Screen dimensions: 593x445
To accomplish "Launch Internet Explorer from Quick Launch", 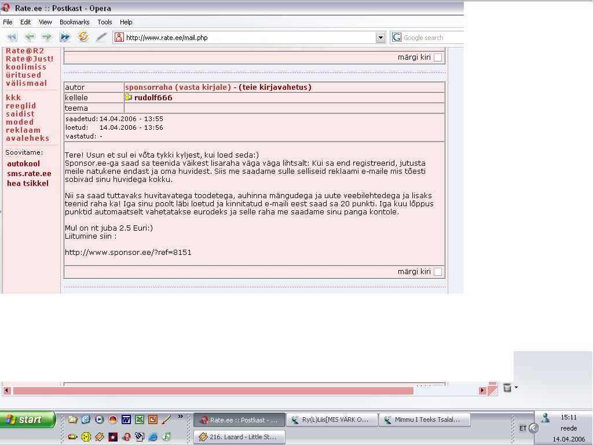I will tap(153, 437).
